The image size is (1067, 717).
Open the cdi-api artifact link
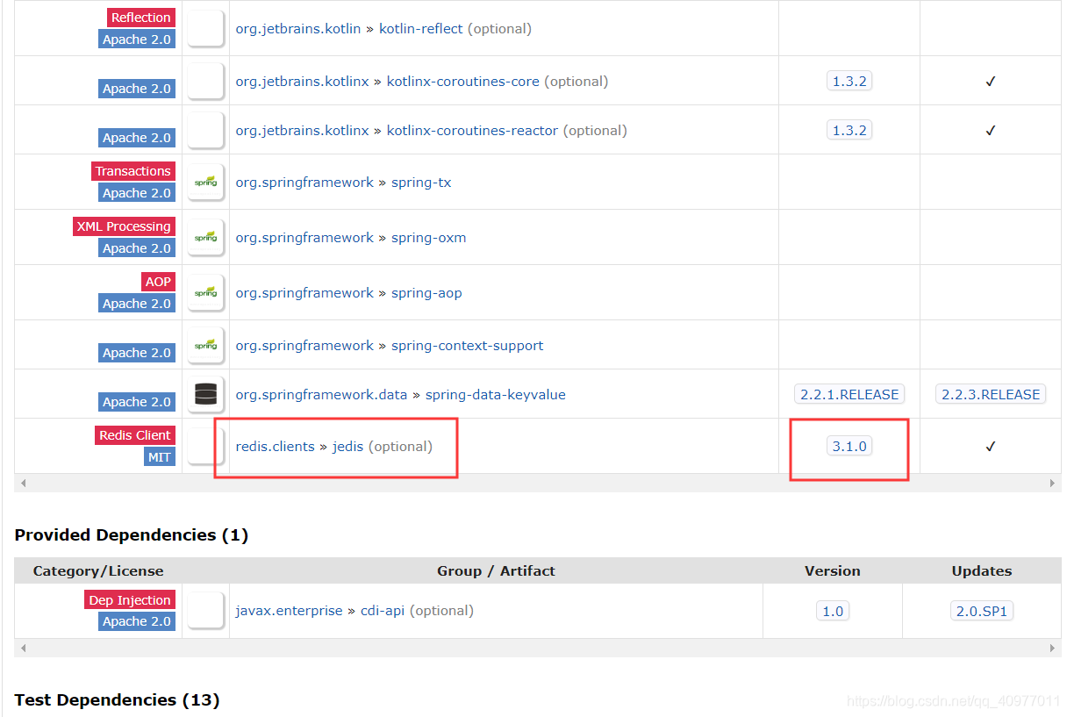pos(383,610)
